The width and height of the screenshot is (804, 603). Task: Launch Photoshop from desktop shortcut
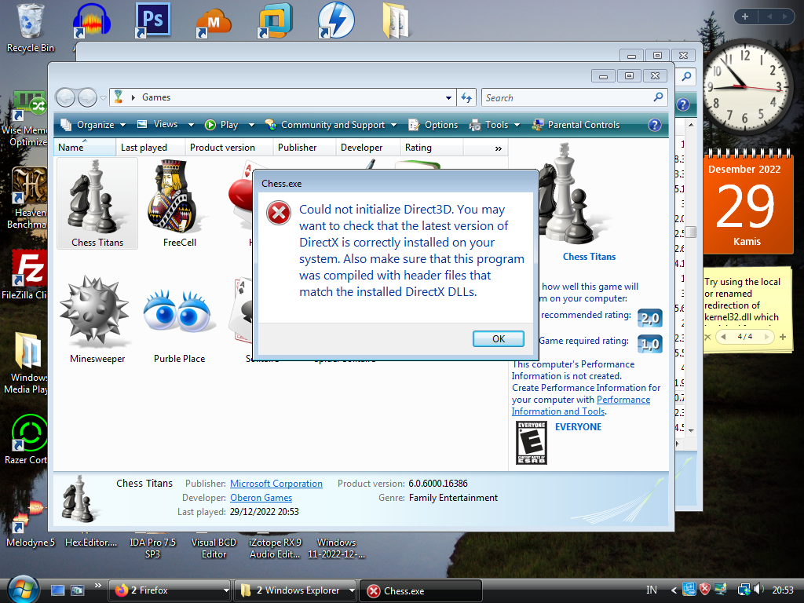coord(153,21)
